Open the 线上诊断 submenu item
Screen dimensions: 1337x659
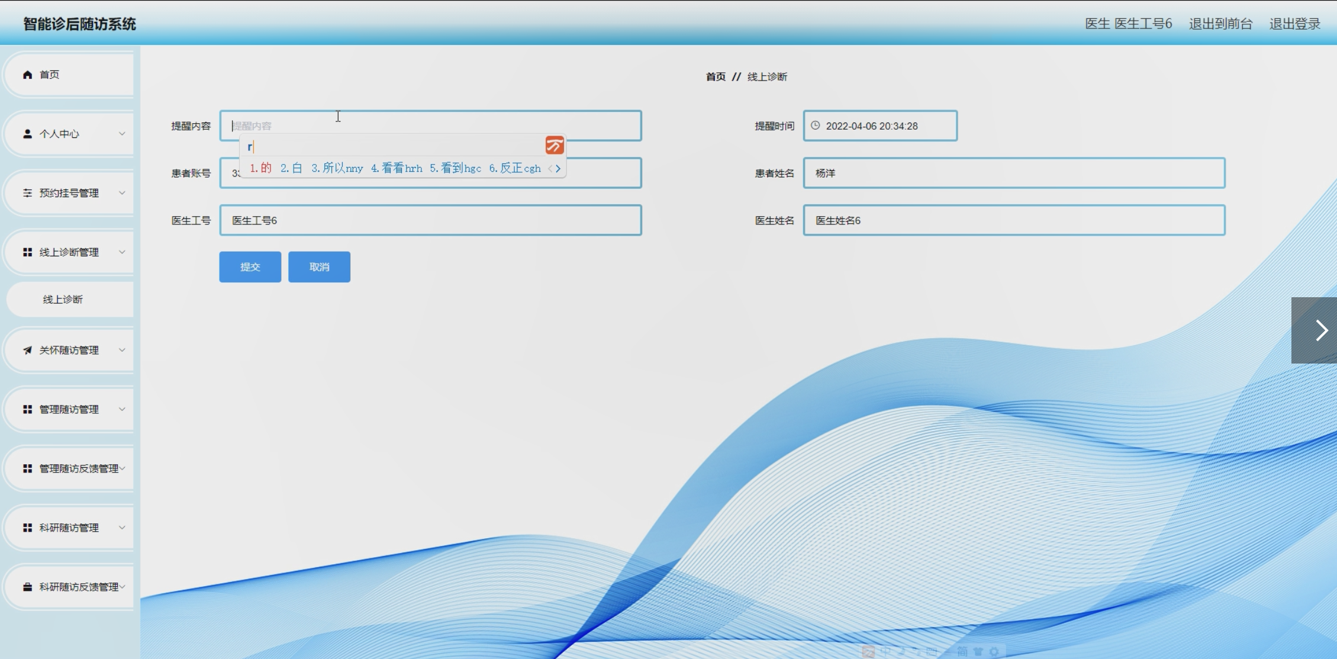63,300
